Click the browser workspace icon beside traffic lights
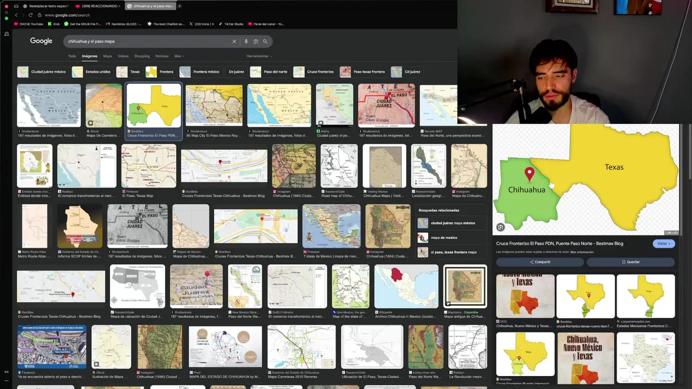Screen dimensions: 692x389 point(16,6)
